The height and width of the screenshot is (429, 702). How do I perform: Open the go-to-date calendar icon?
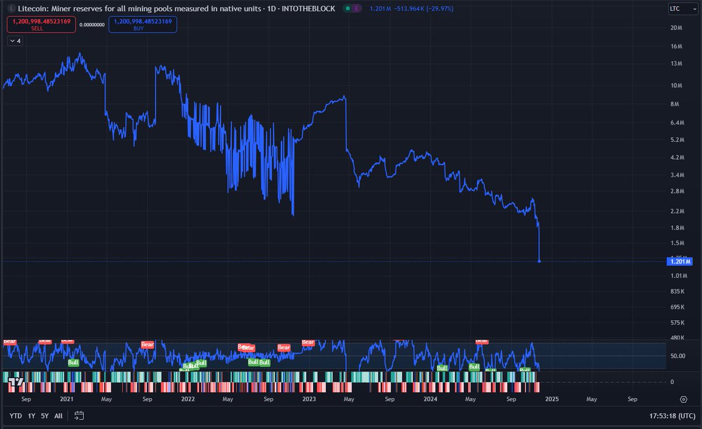coord(78,416)
